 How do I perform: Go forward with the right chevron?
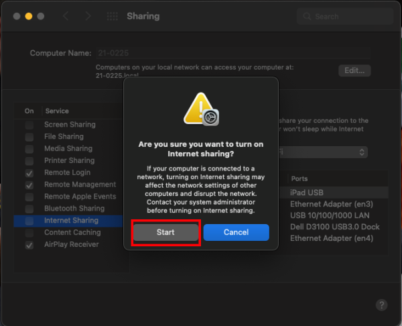(x=88, y=16)
